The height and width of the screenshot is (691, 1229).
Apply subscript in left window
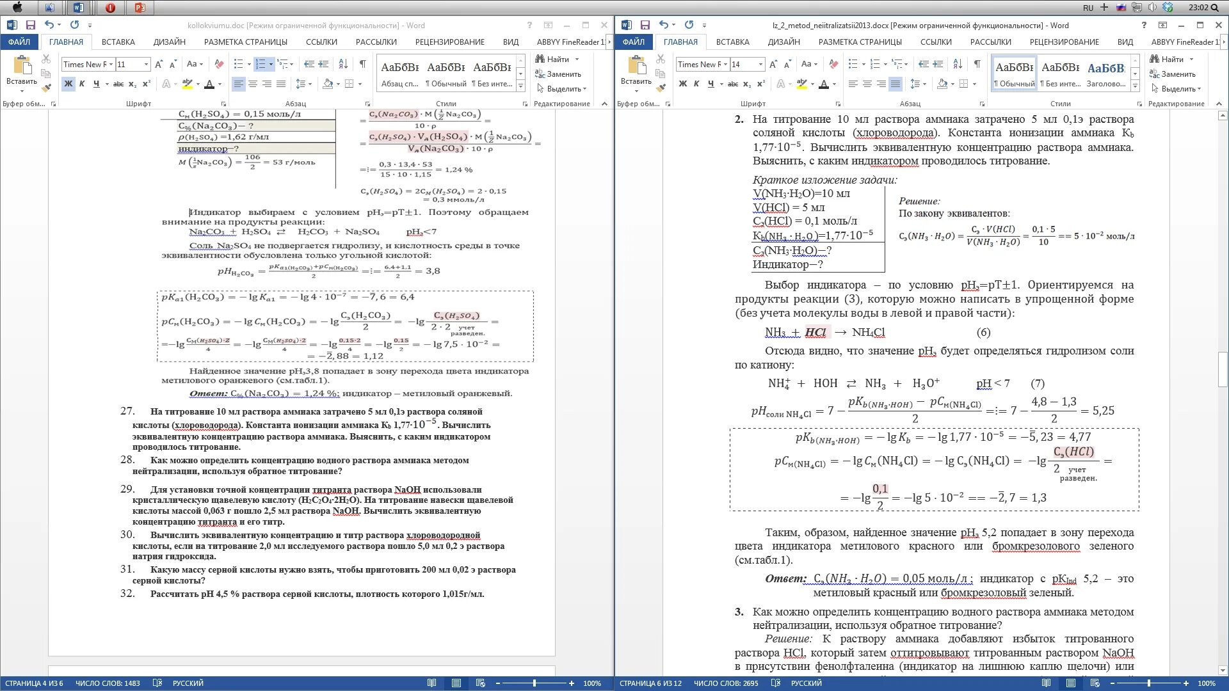(133, 84)
